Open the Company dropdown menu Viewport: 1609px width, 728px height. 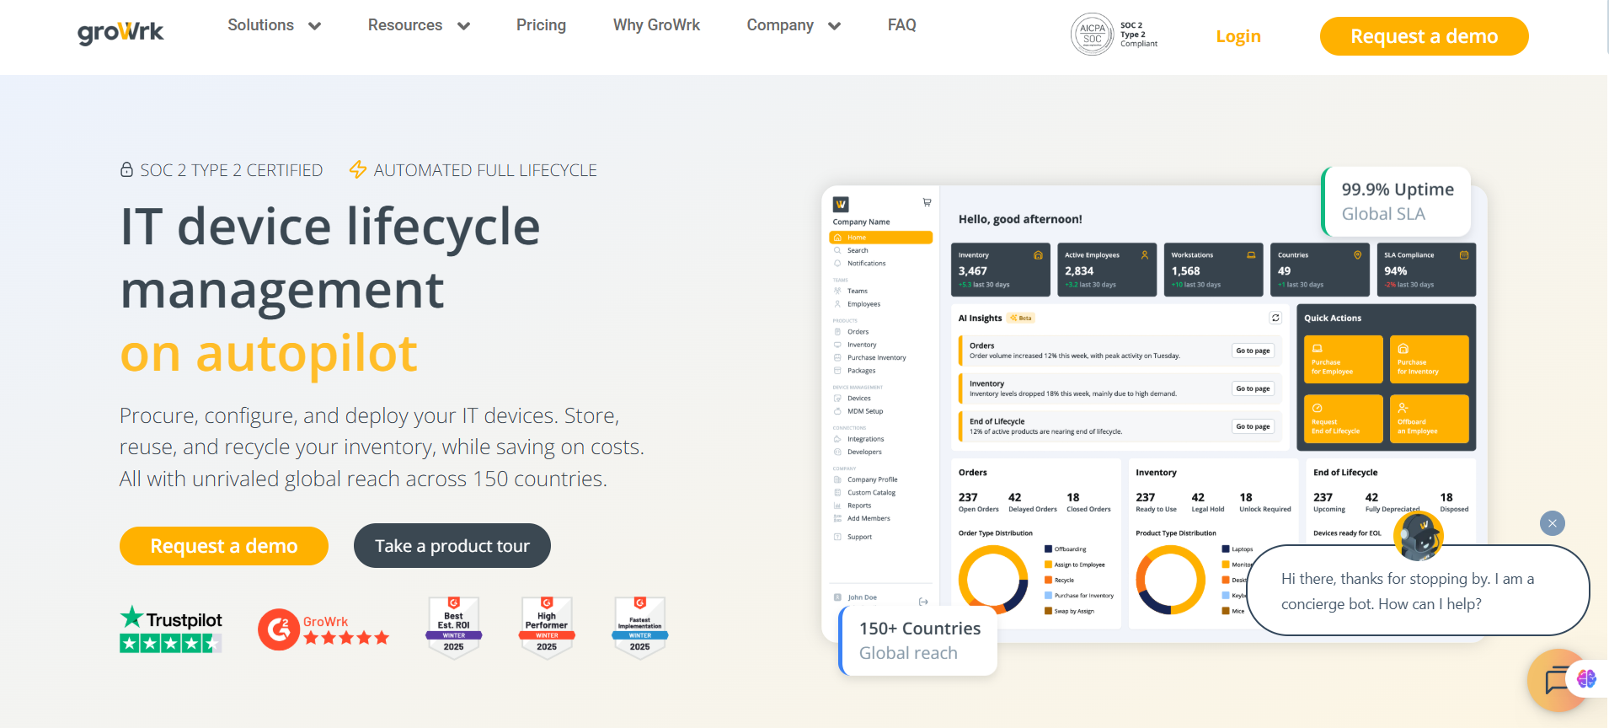pos(793,25)
